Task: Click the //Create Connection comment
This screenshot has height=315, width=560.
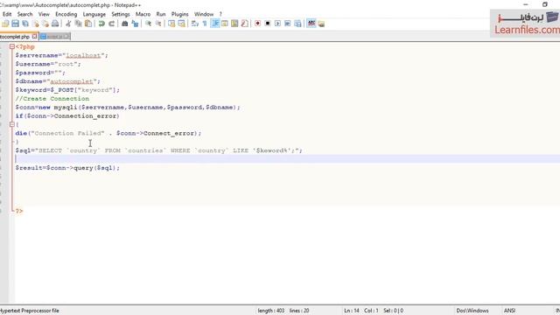Action: pos(52,99)
